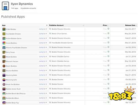Click the '144 apps' count text
This screenshot has width=138, height=105.
[15, 8]
